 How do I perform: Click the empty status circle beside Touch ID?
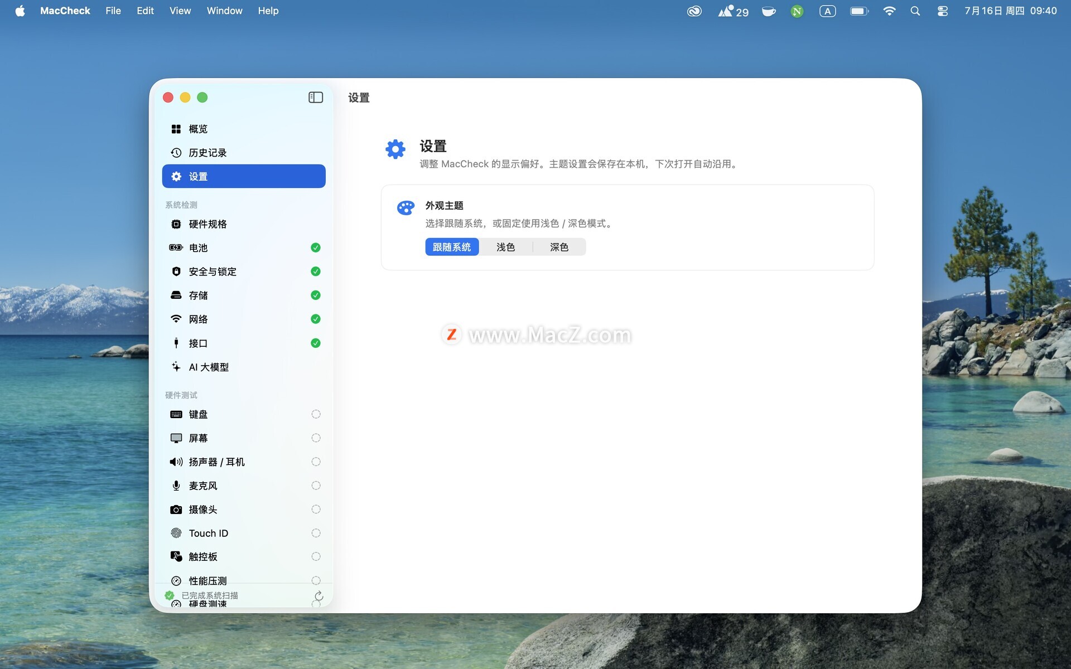tap(316, 533)
